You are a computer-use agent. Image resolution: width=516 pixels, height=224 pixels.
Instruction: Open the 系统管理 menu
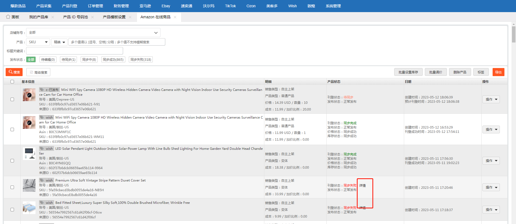point(333,6)
